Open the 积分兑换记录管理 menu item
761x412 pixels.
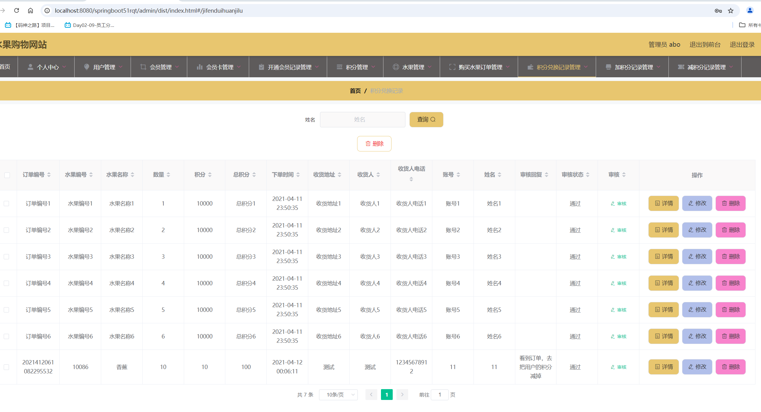click(x=558, y=67)
